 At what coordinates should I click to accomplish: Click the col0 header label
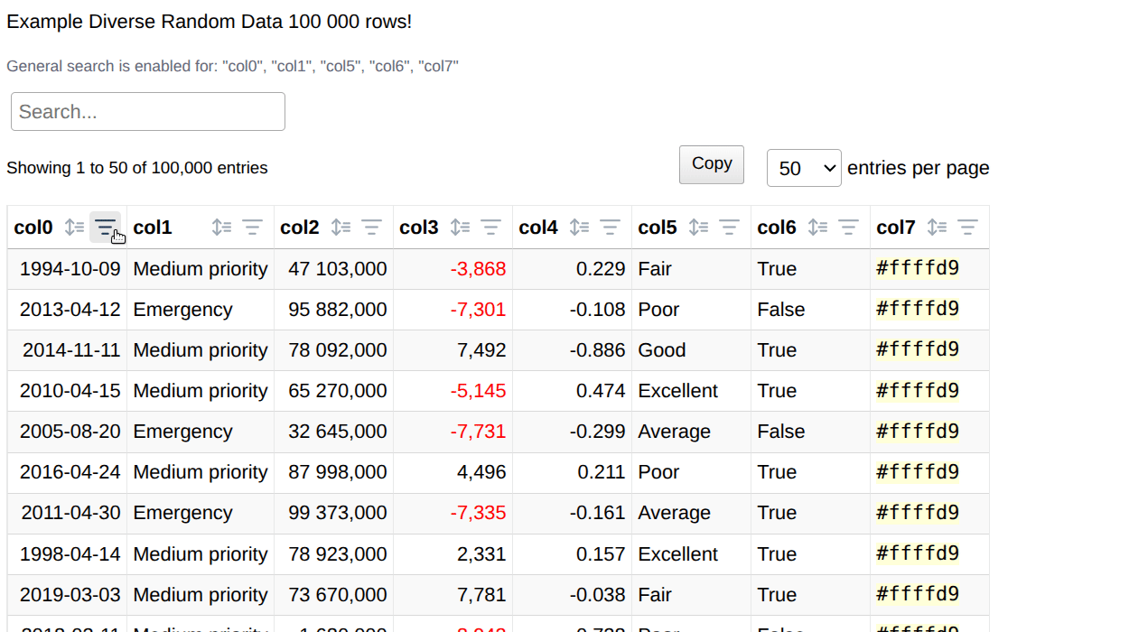click(33, 228)
